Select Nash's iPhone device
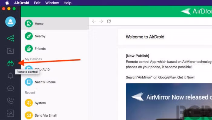The image size is (212, 120). [x=55, y=82]
